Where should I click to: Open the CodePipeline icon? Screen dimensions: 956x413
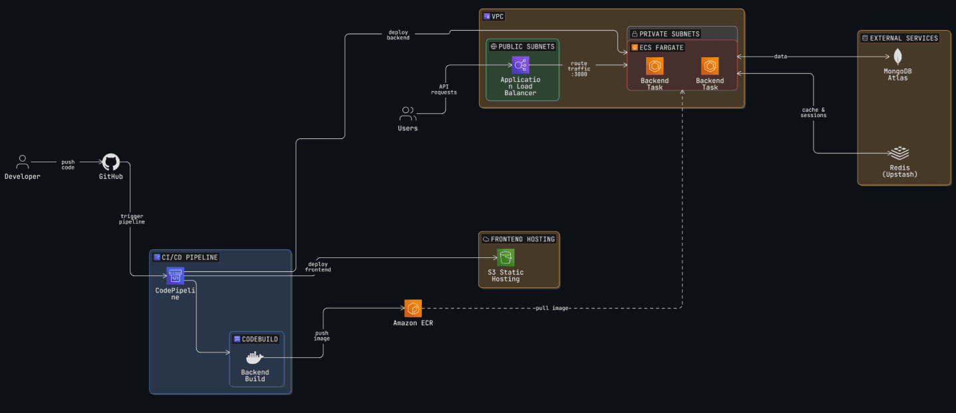point(175,275)
